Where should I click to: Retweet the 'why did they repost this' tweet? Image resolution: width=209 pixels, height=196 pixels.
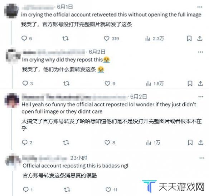click(66, 84)
